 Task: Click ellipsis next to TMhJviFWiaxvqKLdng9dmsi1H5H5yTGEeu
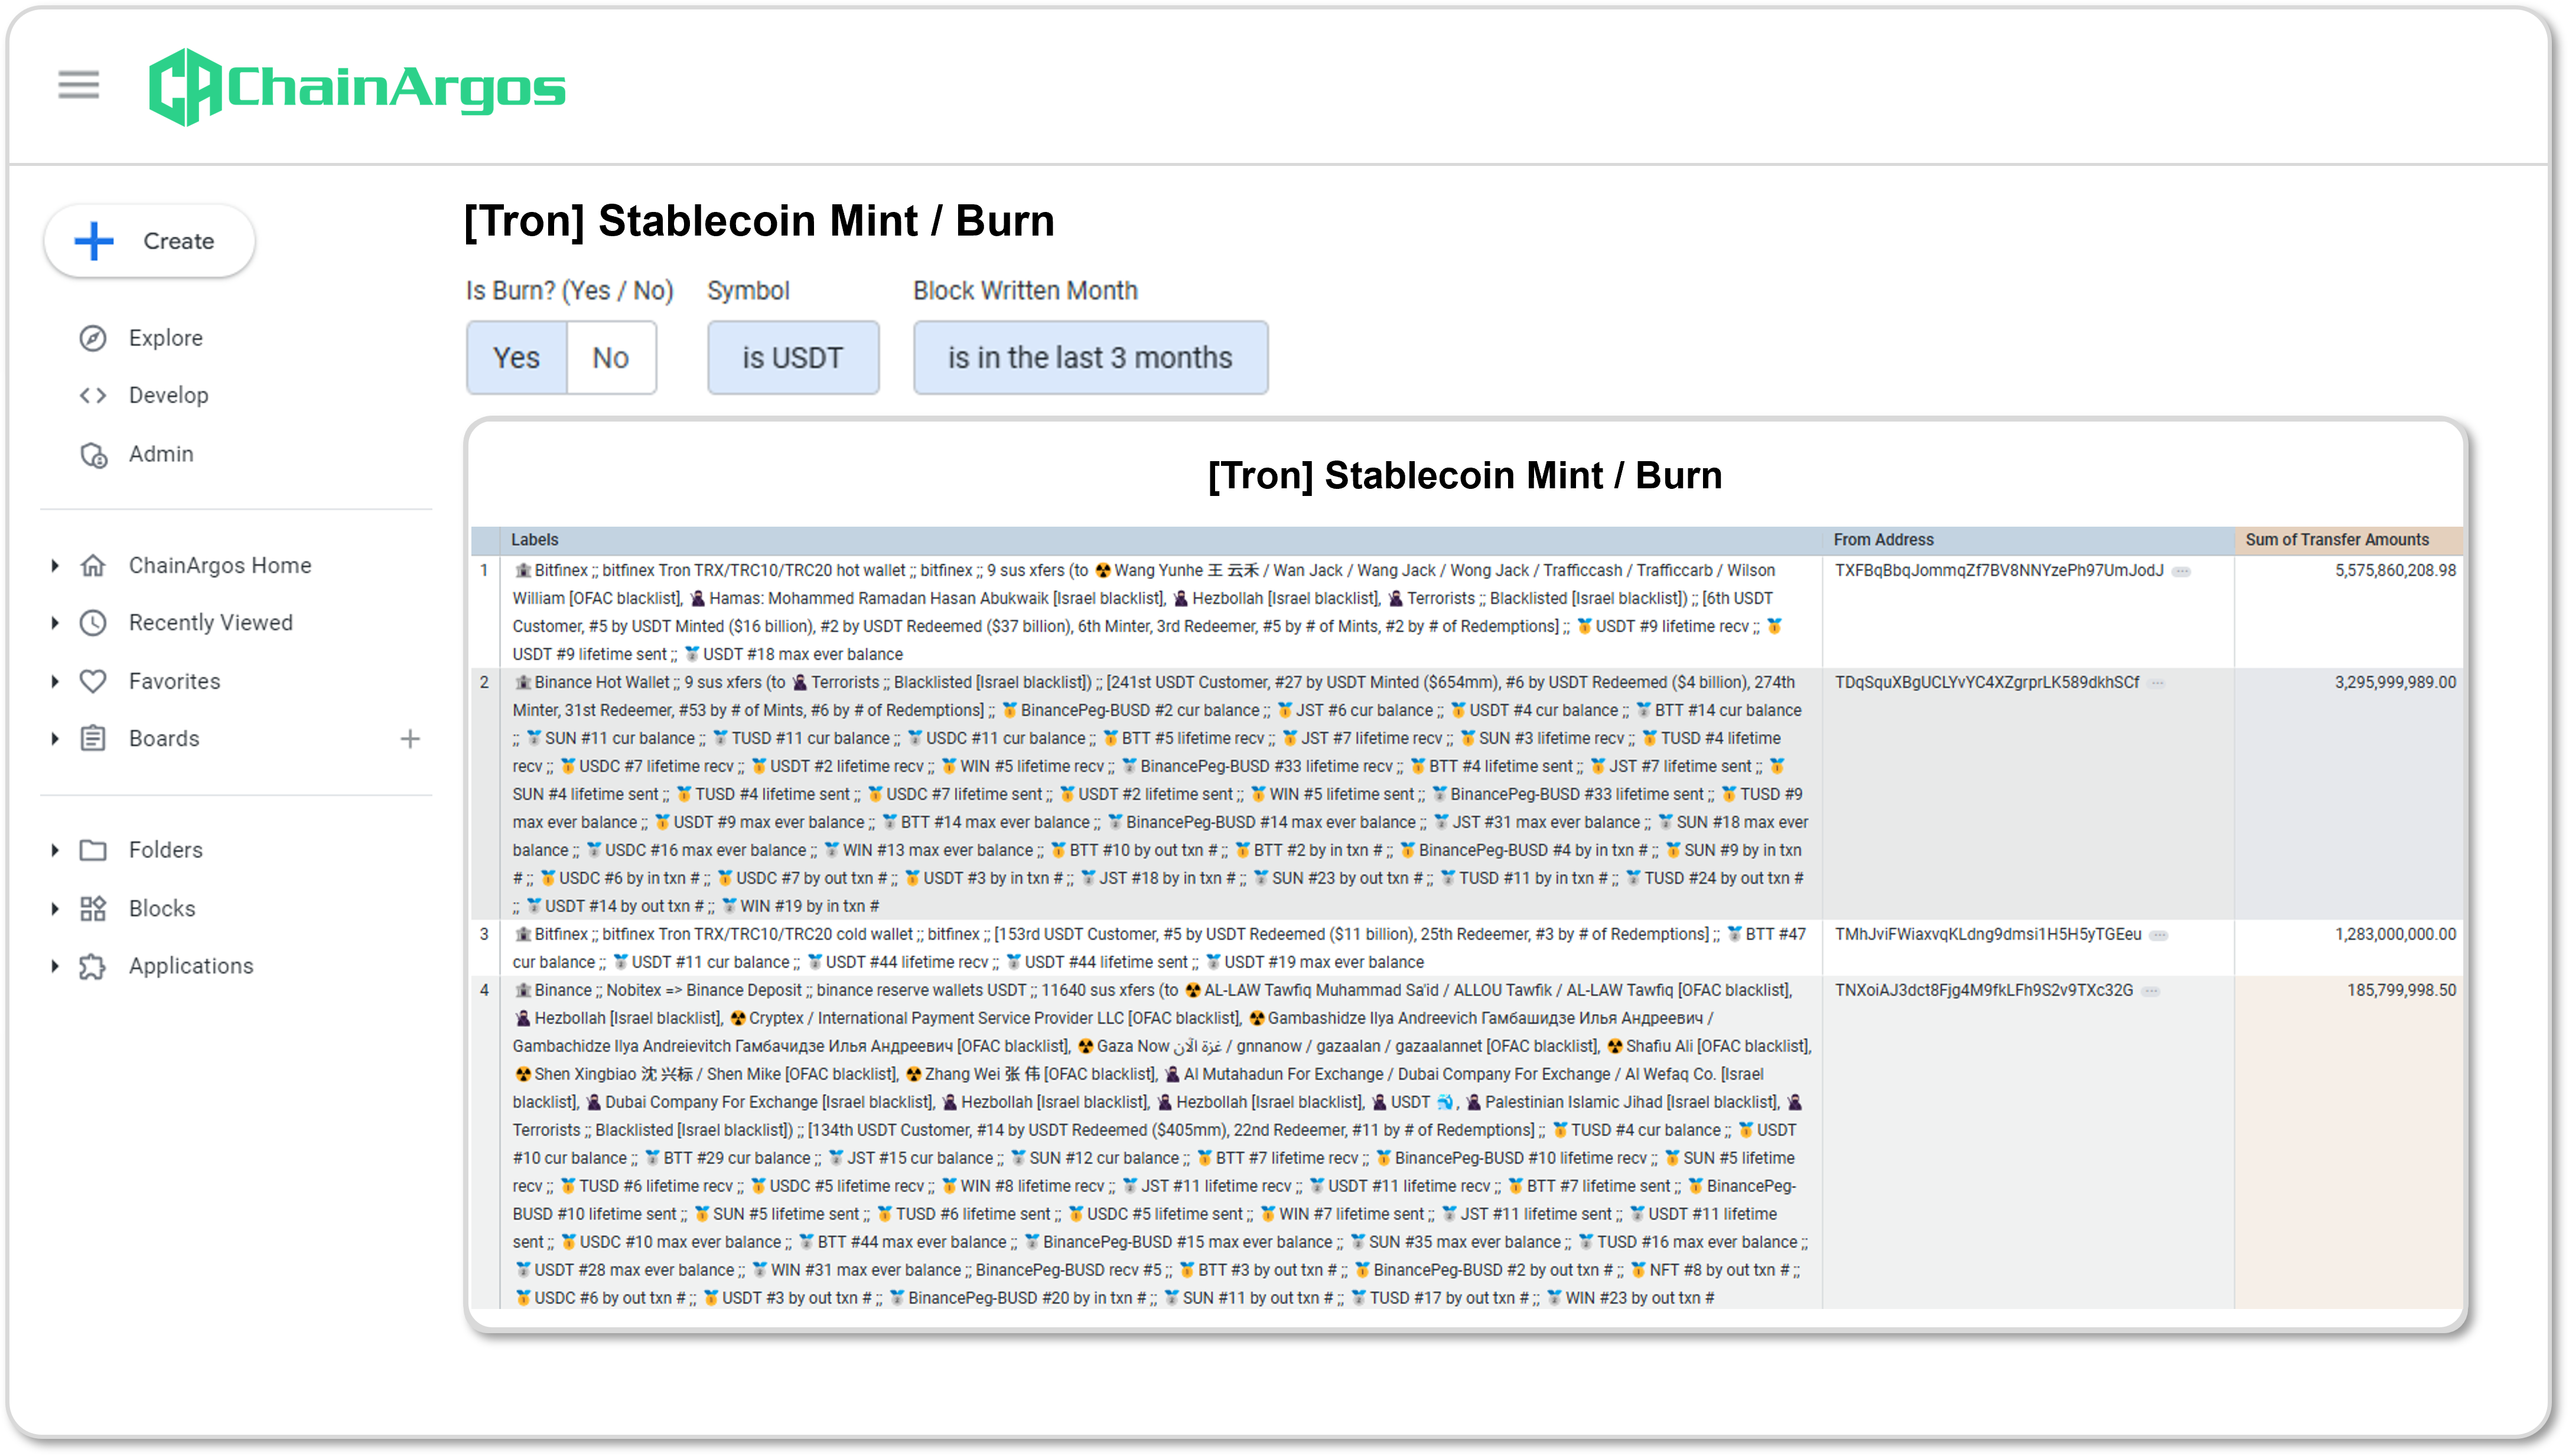[2160, 935]
